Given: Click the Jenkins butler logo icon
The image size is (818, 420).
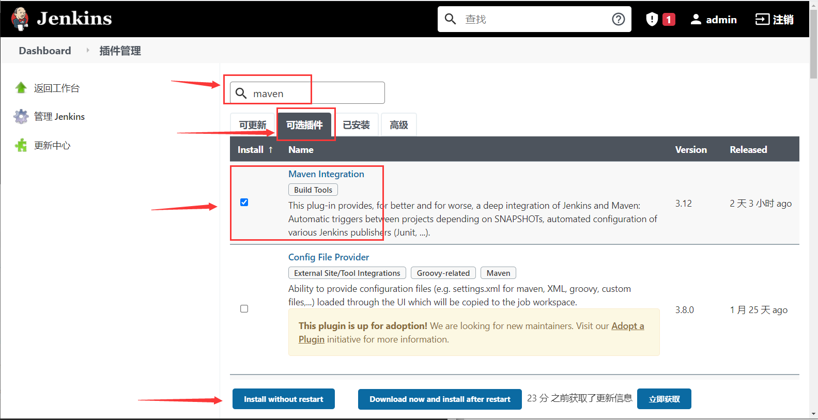Looking at the screenshot, I should coord(20,19).
